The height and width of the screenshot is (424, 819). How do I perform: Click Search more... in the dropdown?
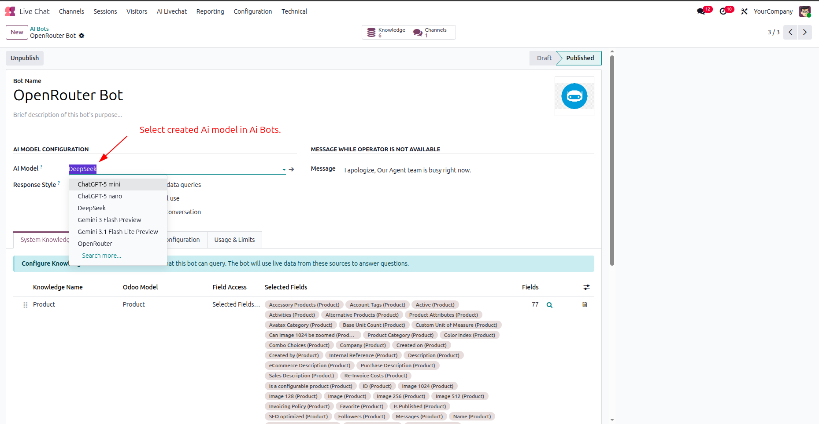[x=102, y=256]
